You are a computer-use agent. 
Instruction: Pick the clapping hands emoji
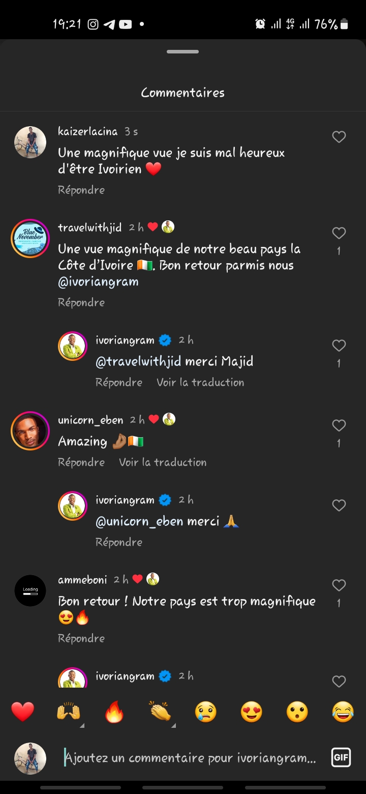point(160,712)
